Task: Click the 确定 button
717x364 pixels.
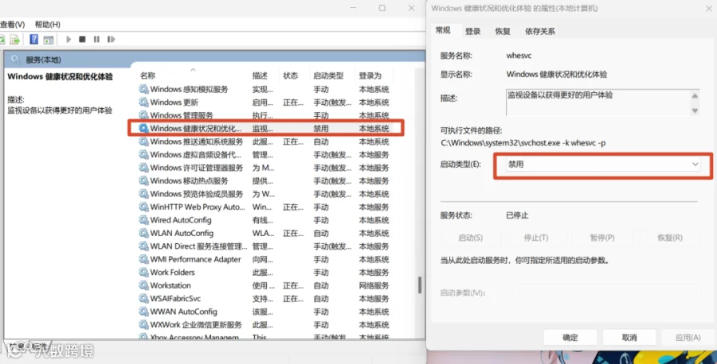Action: click(570, 338)
